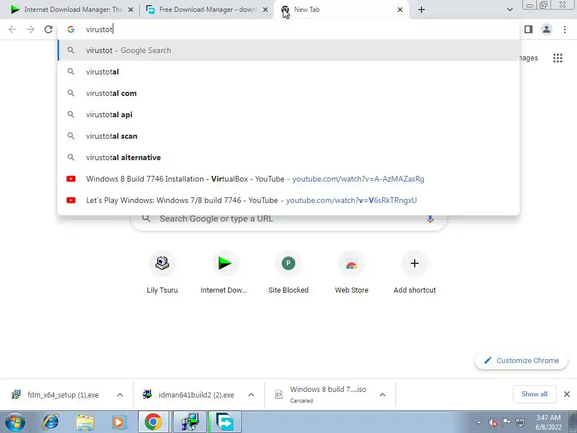Open the tab search chevron

pyautogui.click(x=509, y=10)
